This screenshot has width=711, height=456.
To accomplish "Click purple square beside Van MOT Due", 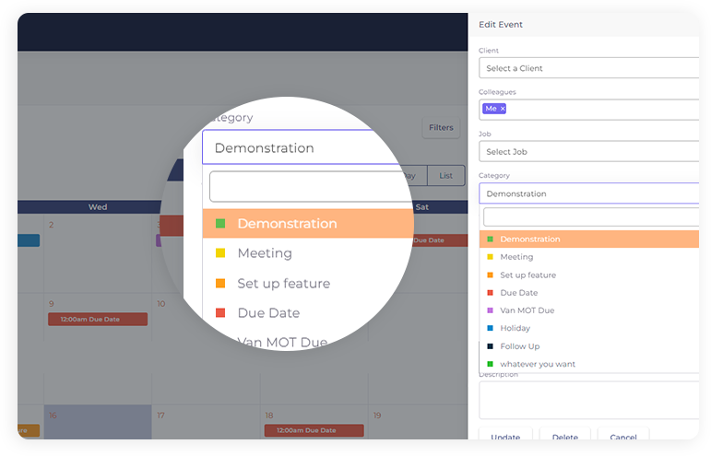I will coord(490,310).
